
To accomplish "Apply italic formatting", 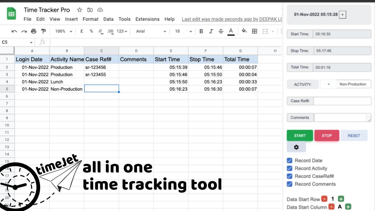I will 211,31.
